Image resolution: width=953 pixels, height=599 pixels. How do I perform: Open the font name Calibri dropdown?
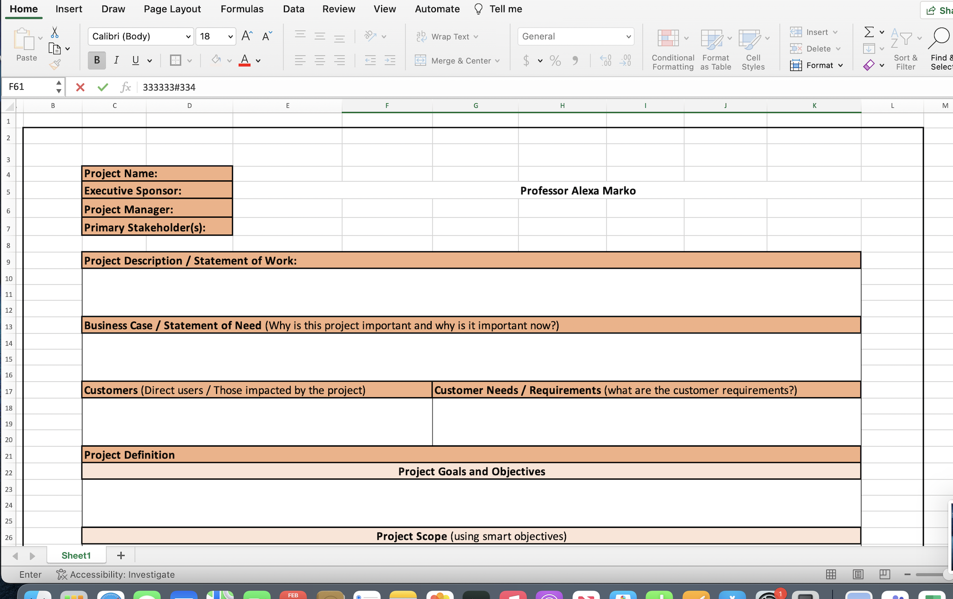[x=188, y=36]
